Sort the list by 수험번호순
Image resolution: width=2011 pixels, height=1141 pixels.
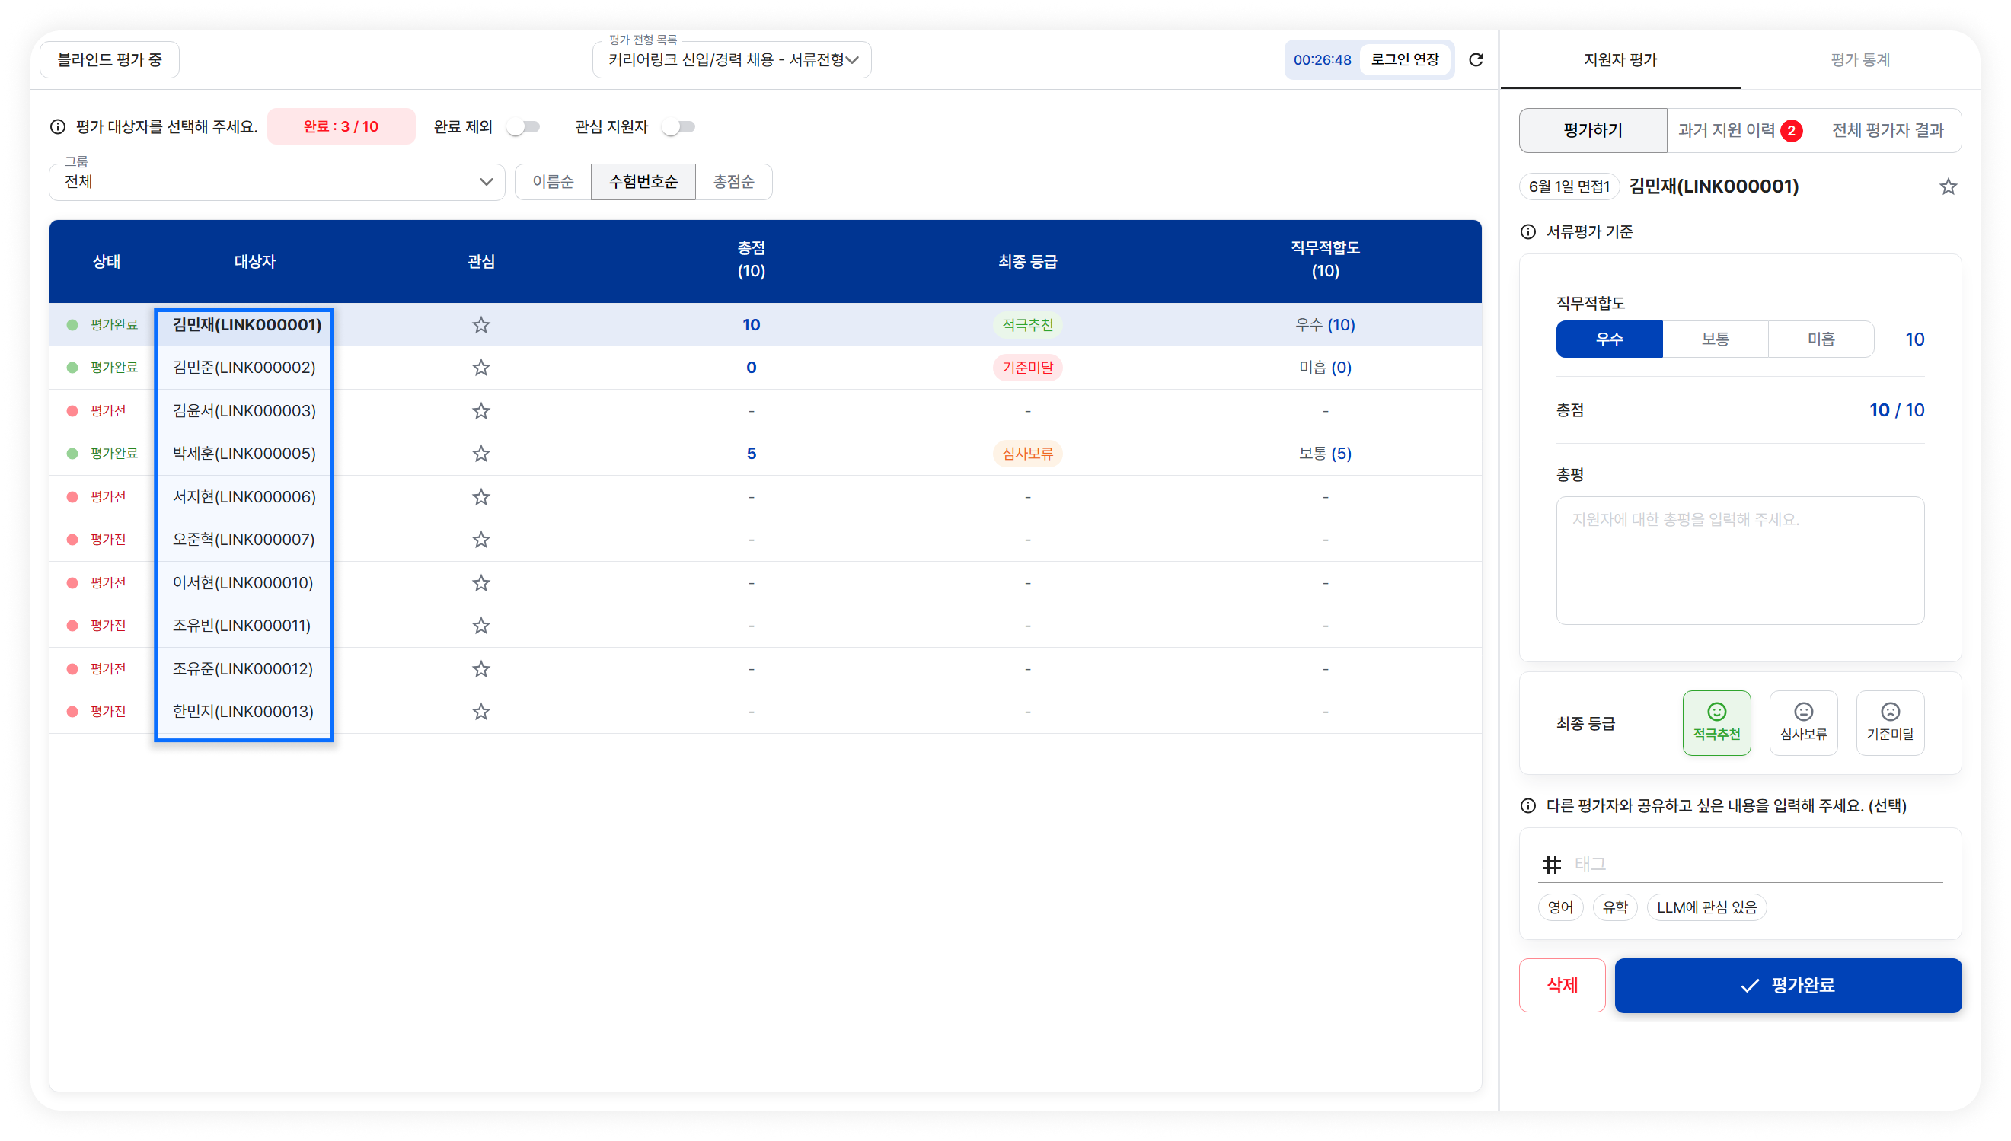643,182
